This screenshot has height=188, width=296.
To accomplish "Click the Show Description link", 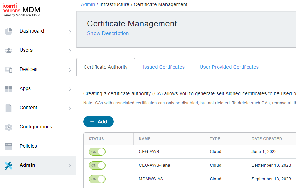I will click(x=108, y=33).
